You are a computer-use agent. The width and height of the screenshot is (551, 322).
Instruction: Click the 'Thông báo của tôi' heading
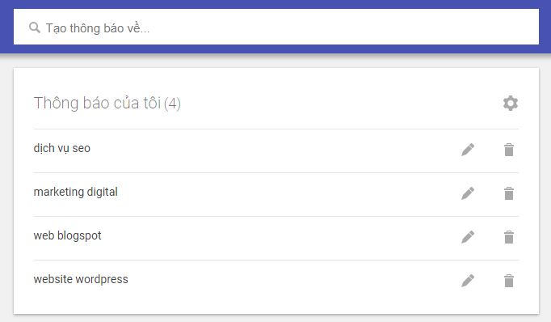coord(97,103)
